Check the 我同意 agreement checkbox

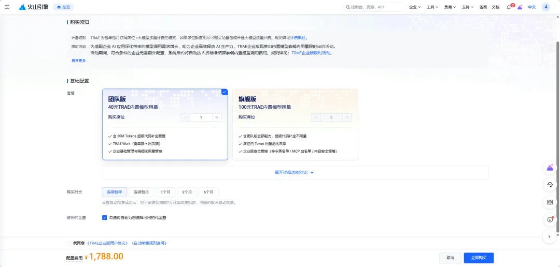[68, 243]
